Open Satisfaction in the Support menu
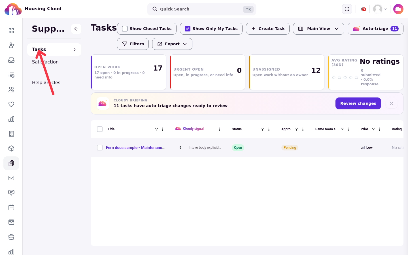The width and height of the screenshot is (408, 255). [x=45, y=62]
